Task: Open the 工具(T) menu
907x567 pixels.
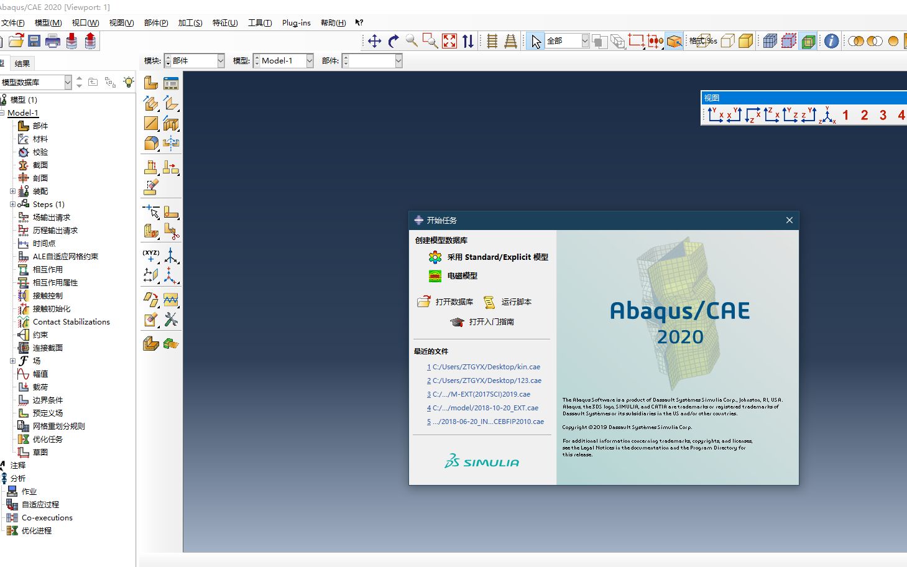Action: [260, 22]
